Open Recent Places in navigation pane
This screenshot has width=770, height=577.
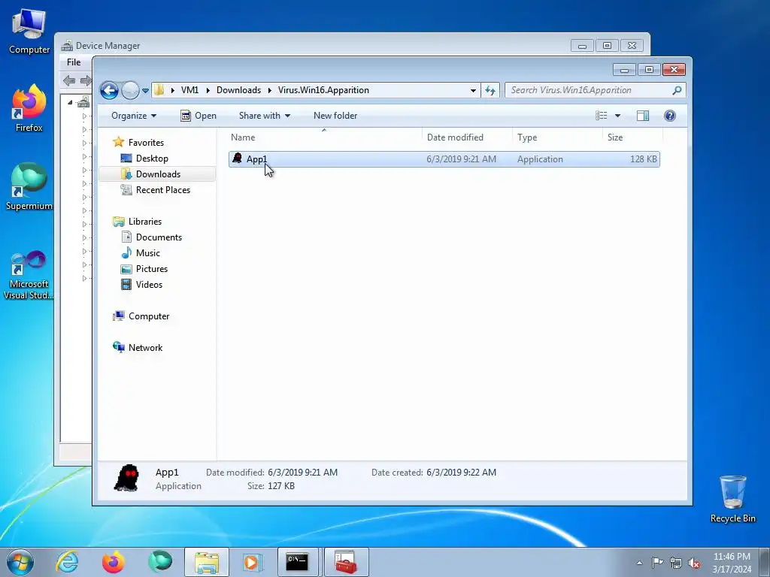[162, 190]
